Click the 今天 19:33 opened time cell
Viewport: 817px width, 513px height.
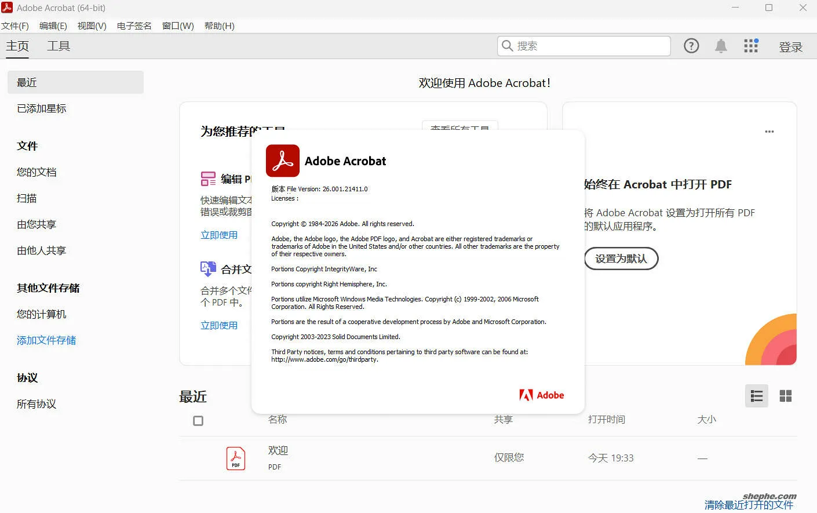[611, 458]
